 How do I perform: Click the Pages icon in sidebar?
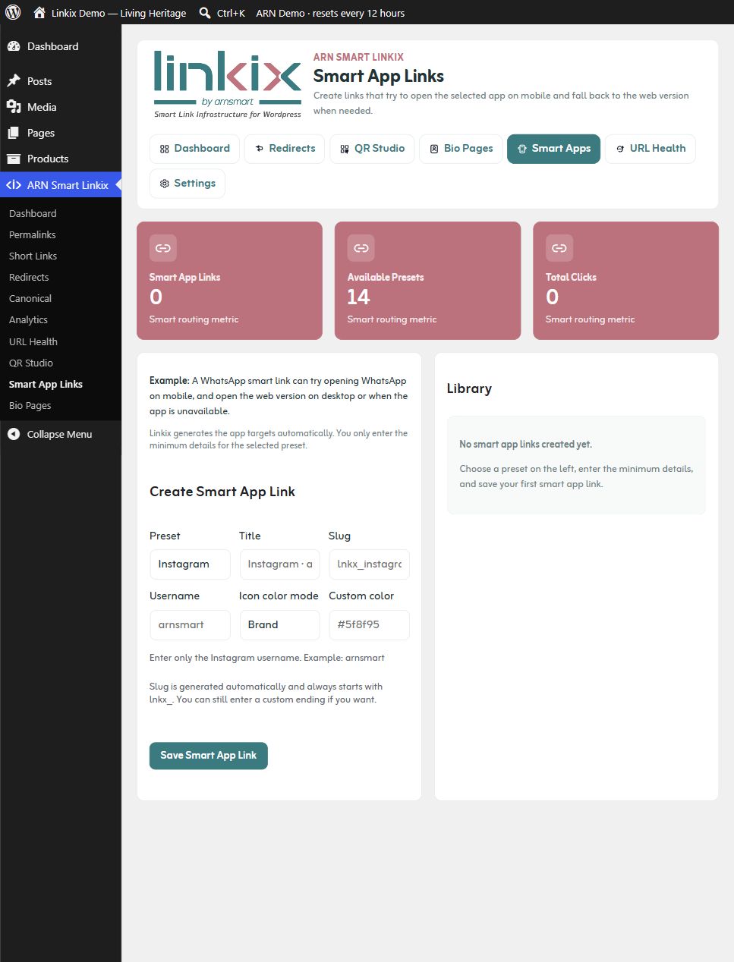click(x=14, y=133)
